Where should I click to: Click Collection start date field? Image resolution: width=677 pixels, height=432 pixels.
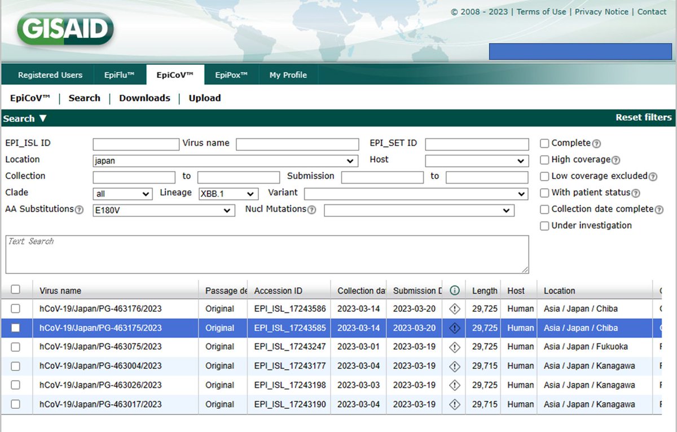134,177
